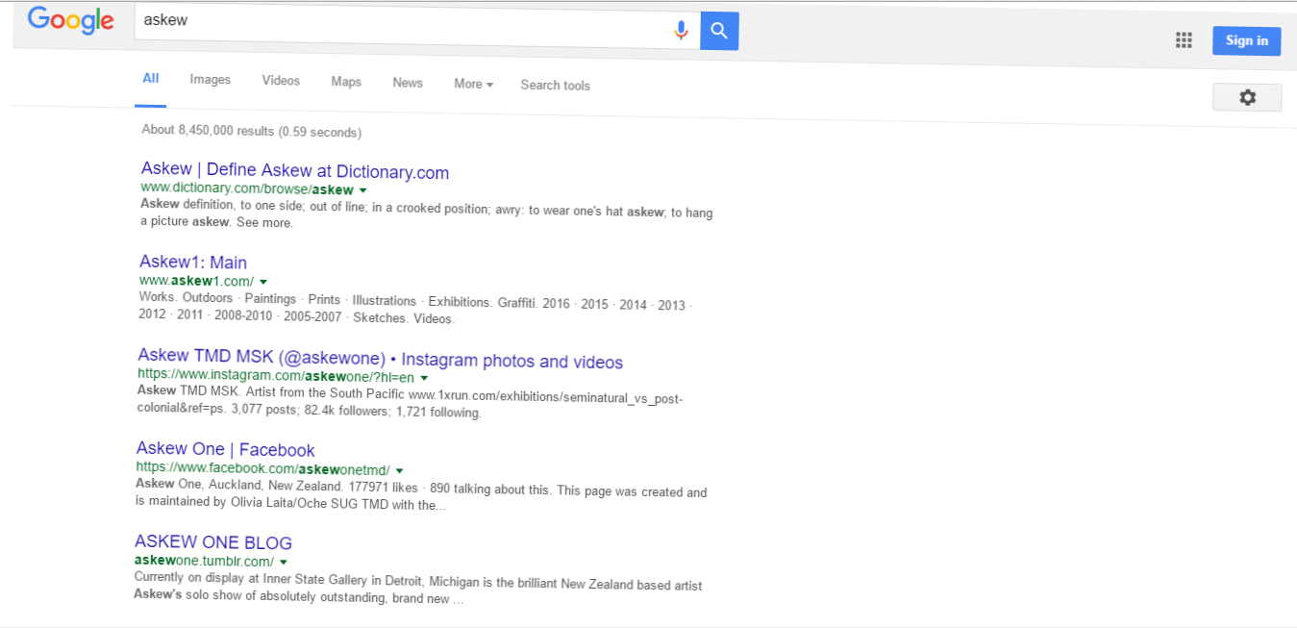The width and height of the screenshot is (1297, 628).
Task: Switch to the Maps tab
Action: pyautogui.click(x=346, y=82)
